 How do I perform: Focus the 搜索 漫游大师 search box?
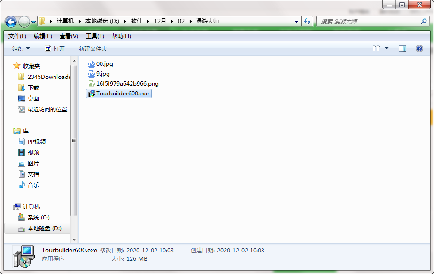click(372, 21)
